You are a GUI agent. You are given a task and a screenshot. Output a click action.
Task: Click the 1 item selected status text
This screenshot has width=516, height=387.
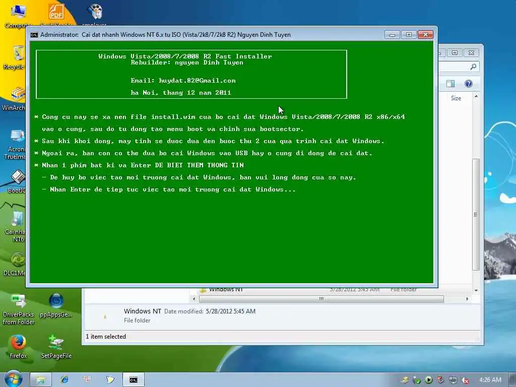point(106,336)
